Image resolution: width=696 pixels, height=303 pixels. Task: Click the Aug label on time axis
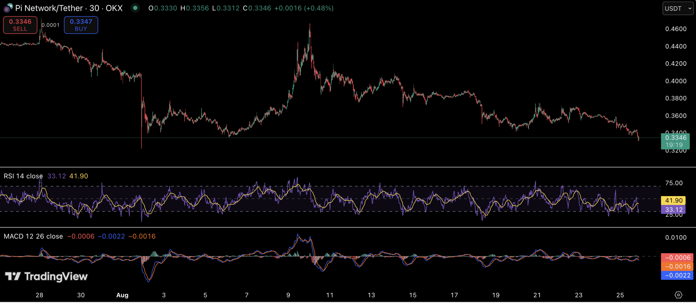coord(122,295)
